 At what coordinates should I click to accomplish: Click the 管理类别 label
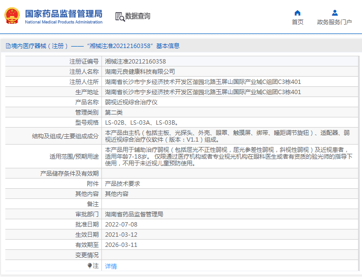87,112
